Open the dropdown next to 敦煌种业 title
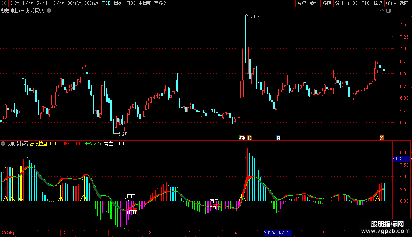The image size is (412, 237). tap(49, 11)
